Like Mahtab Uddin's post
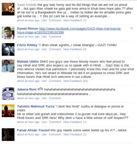 click(x=44, y=81)
